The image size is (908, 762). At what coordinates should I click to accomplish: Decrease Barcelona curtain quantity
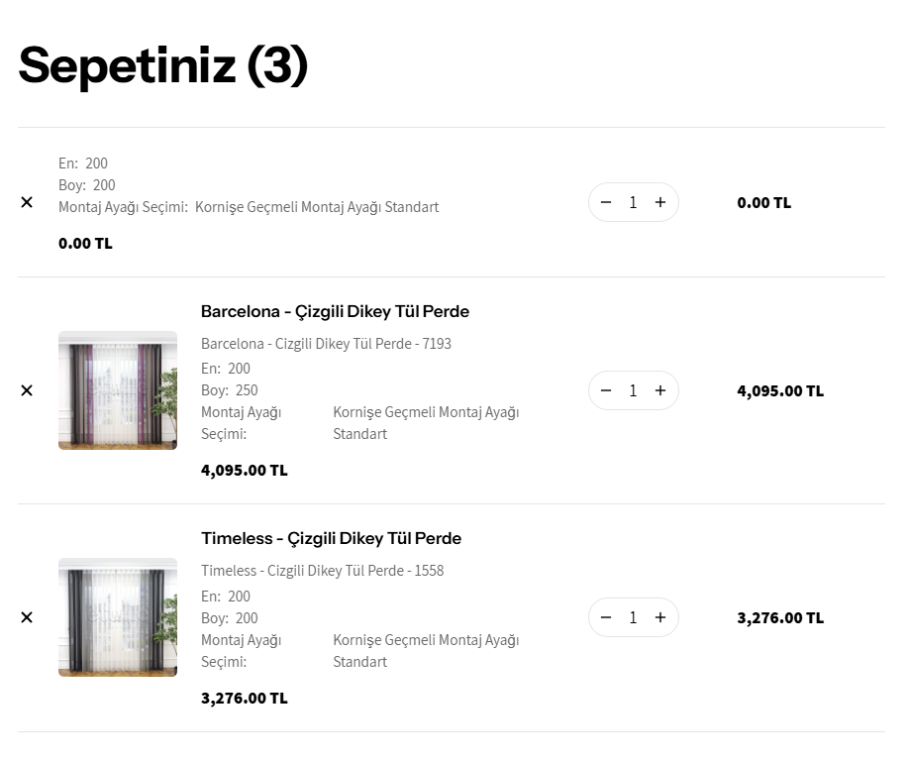click(606, 390)
